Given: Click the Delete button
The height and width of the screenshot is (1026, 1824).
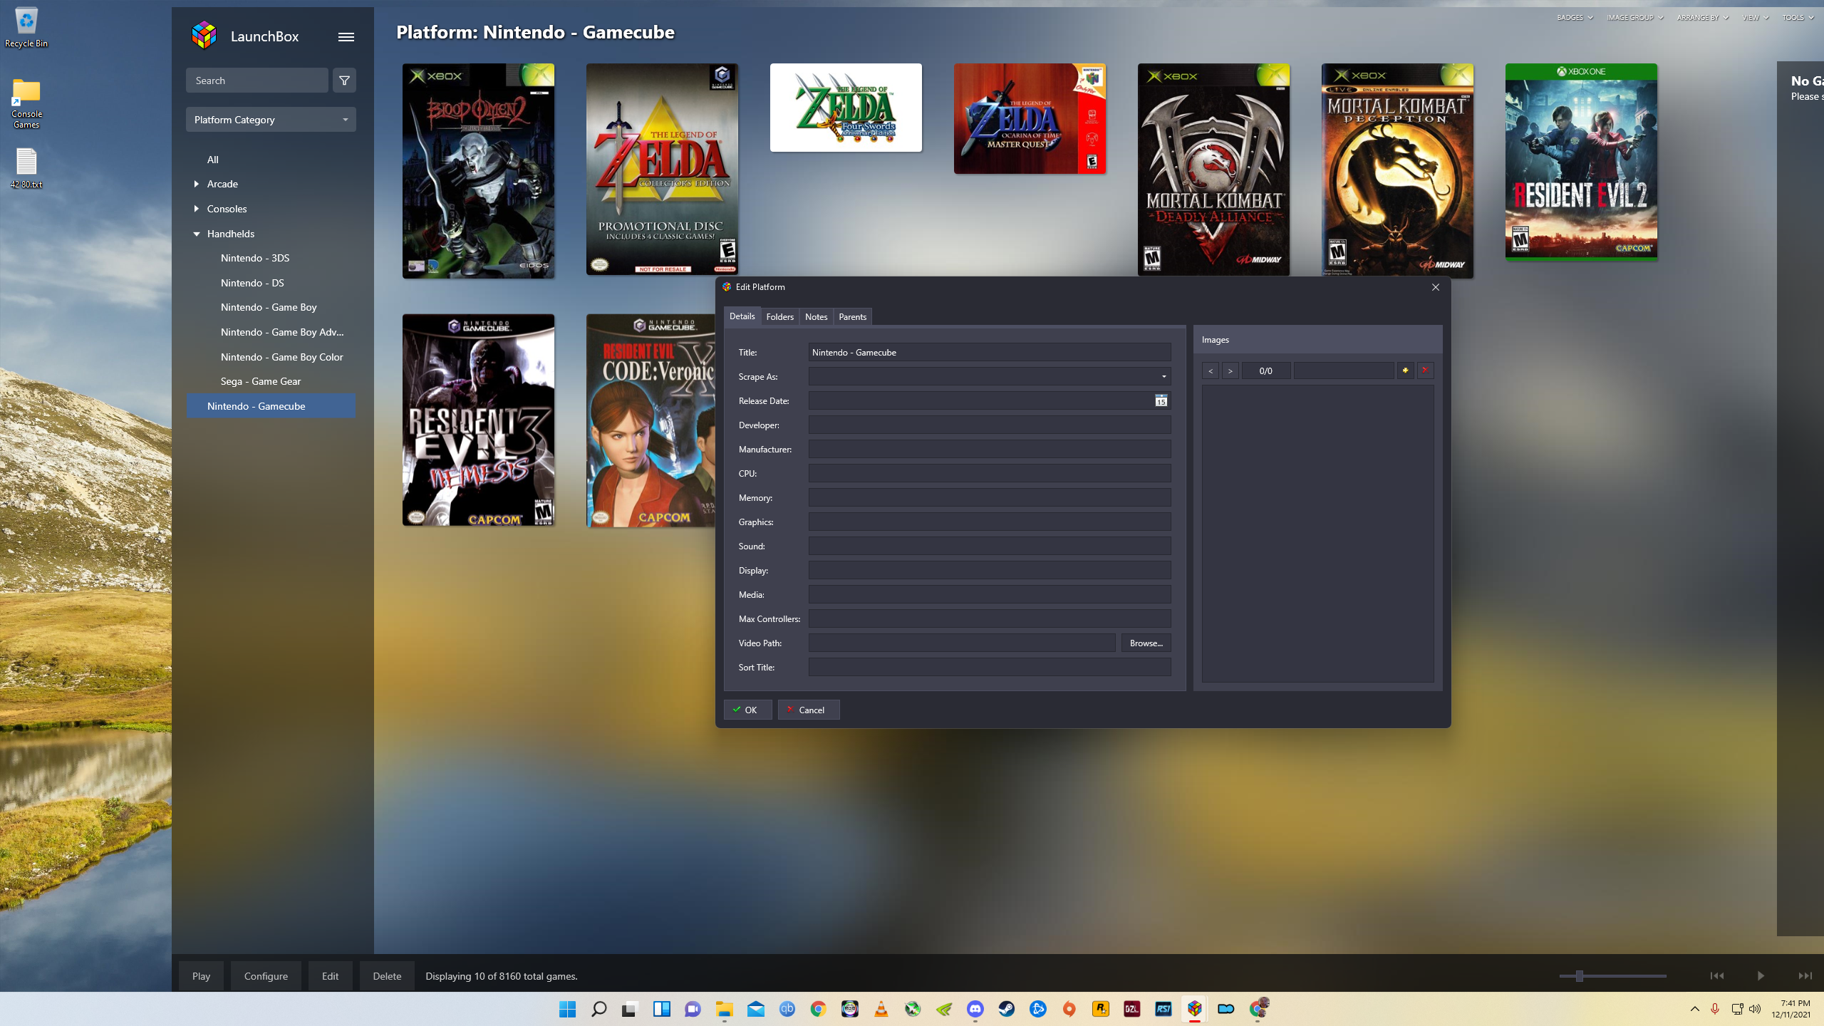Looking at the screenshot, I should (x=387, y=976).
